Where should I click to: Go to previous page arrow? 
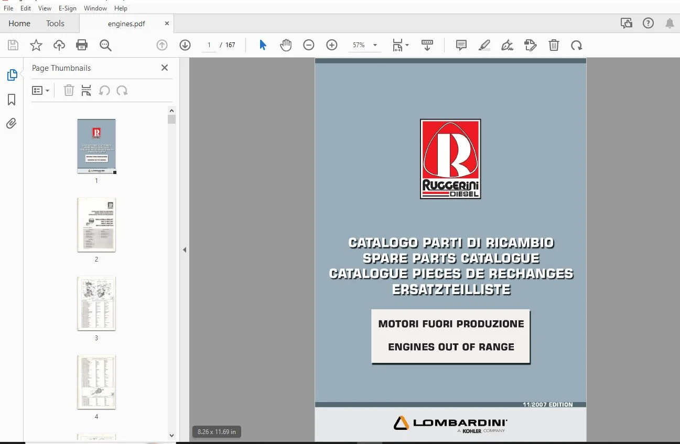point(162,45)
